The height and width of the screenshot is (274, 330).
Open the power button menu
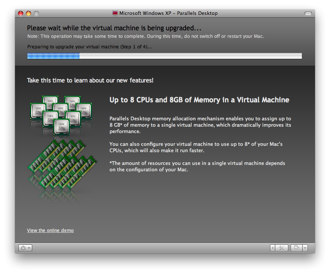(25, 248)
